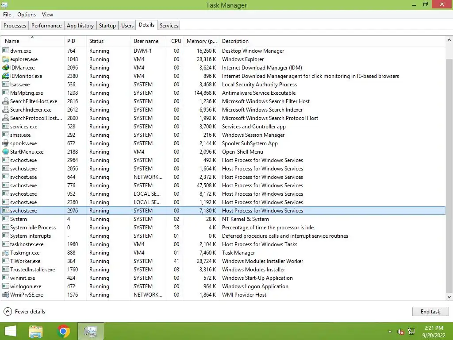This screenshot has height=340, width=453.
Task: Click PID 1048 cell
Action: click(x=73, y=59)
